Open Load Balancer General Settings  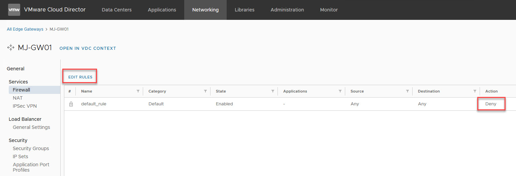(31, 127)
